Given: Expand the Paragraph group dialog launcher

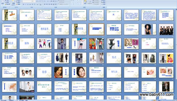Looking at the screenshot, I should pos(69,7).
